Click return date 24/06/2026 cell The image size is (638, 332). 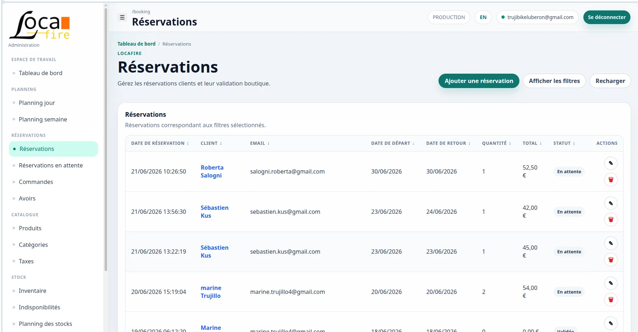[441, 212]
